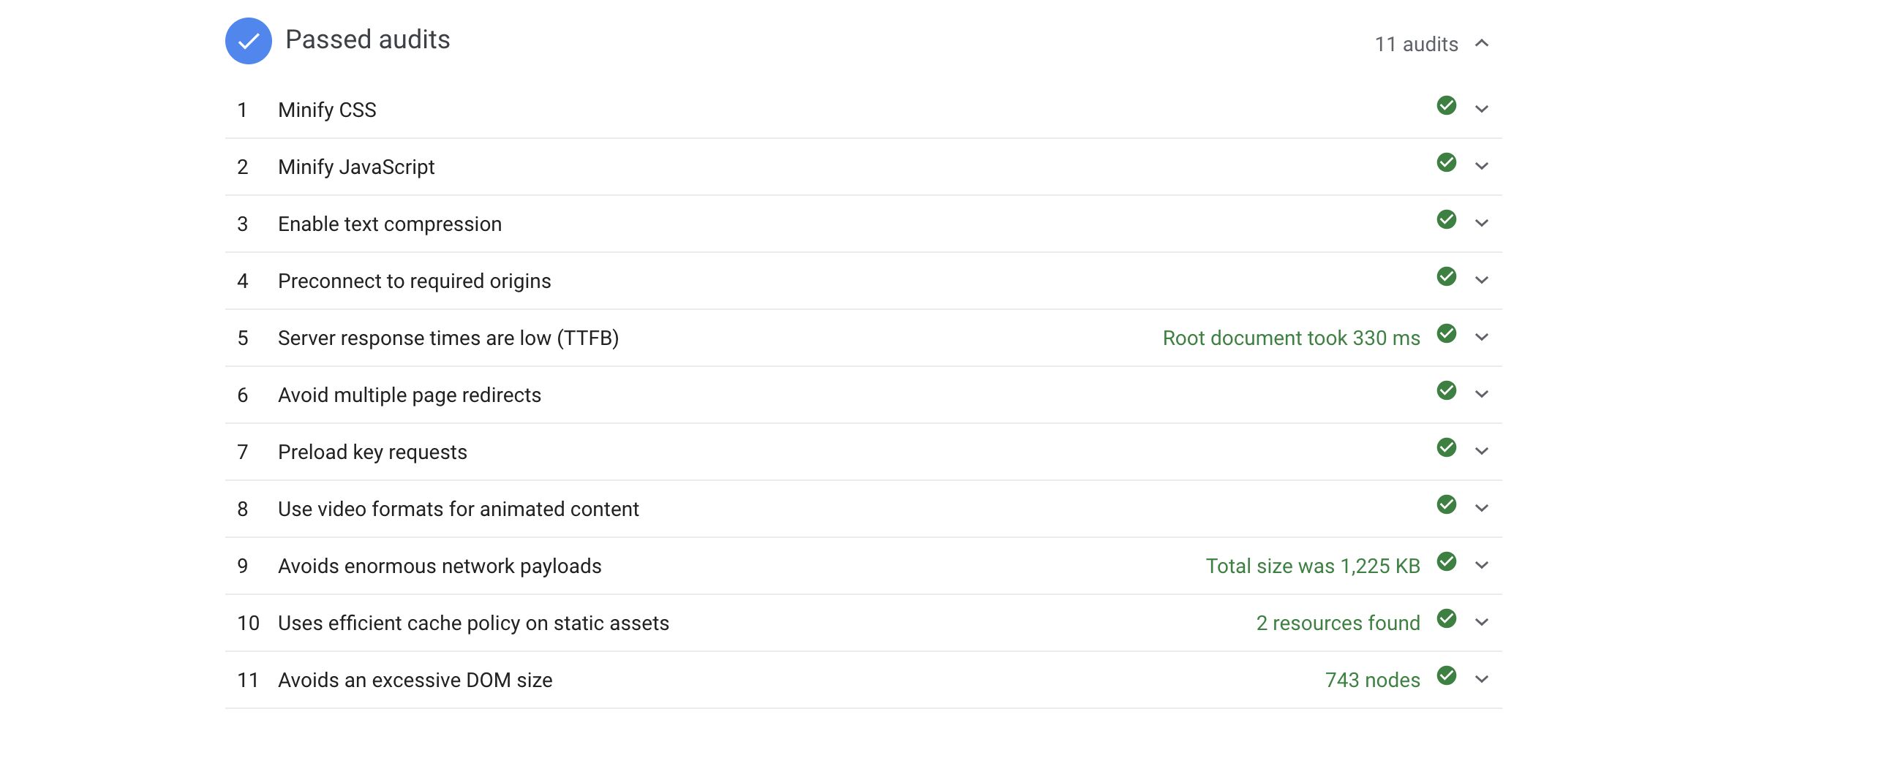The width and height of the screenshot is (1887, 766).
Task: Click the 743 nodes value
Action: point(1372,680)
